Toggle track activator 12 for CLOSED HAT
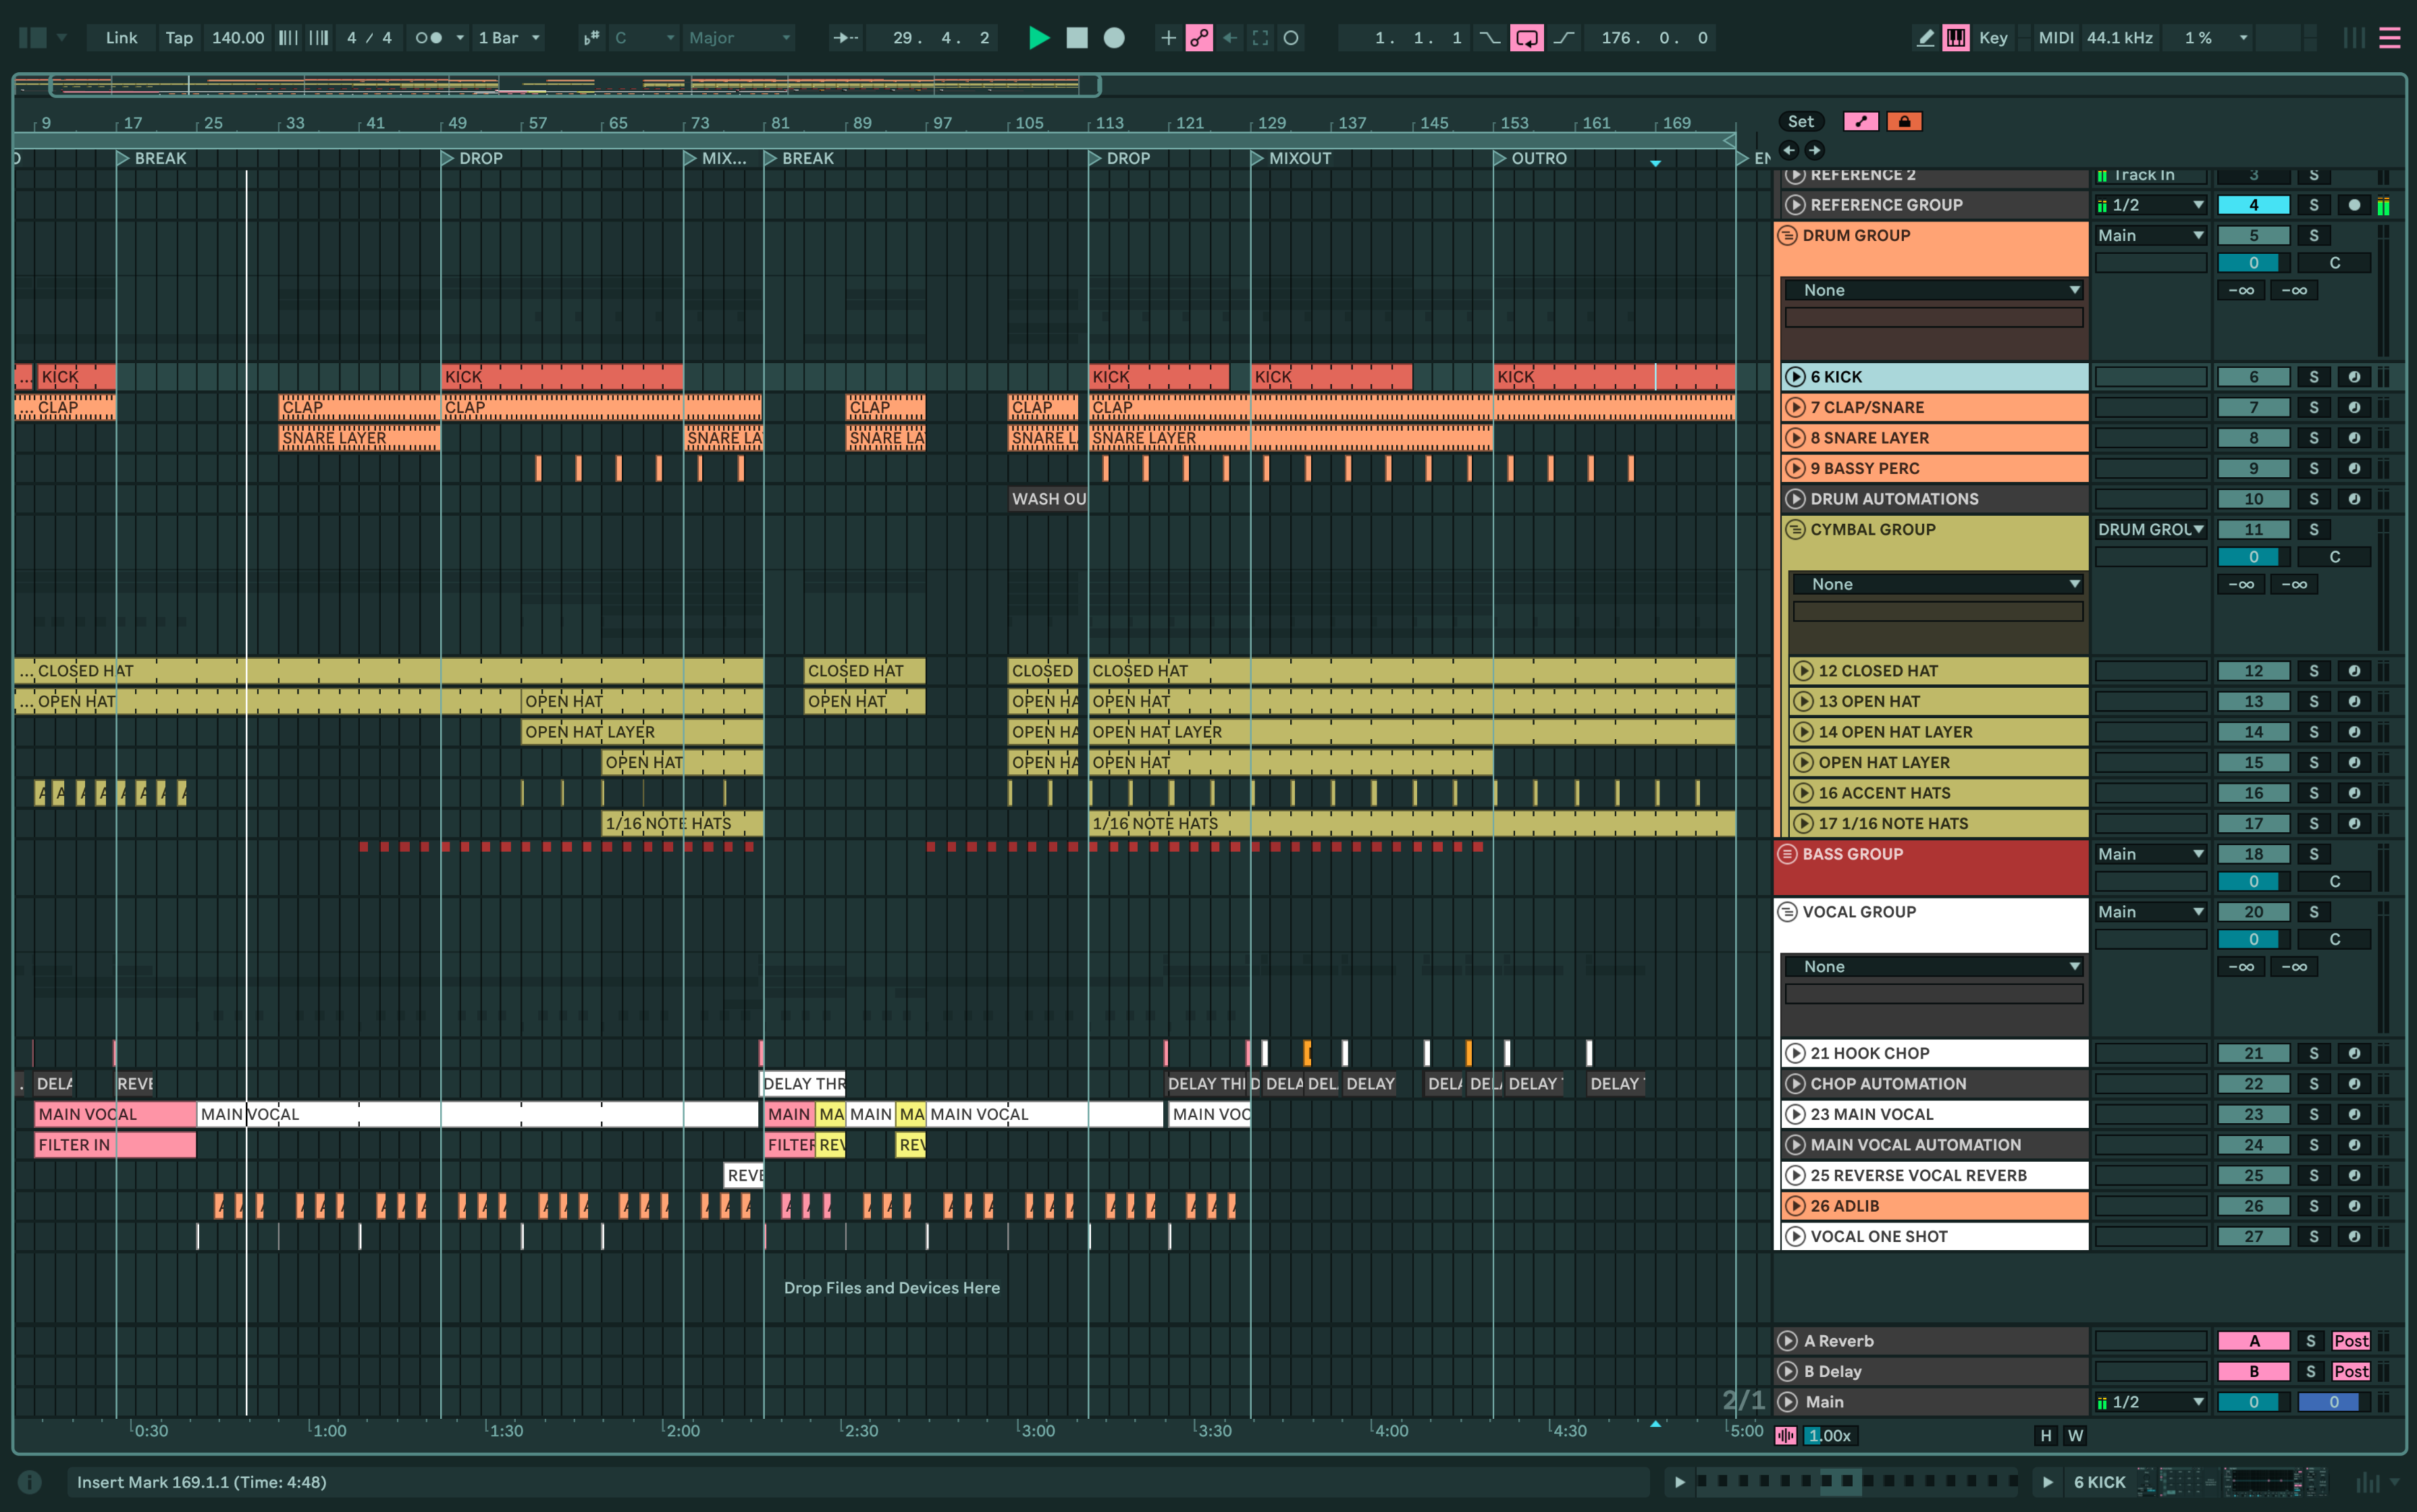The image size is (2417, 1512). click(2253, 671)
